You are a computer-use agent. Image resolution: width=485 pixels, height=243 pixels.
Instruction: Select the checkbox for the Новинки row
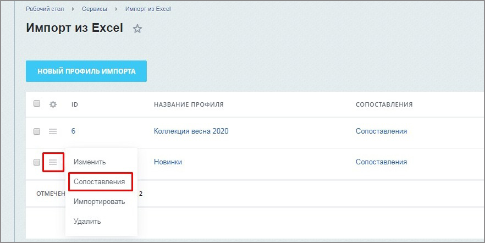(x=37, y=162)
